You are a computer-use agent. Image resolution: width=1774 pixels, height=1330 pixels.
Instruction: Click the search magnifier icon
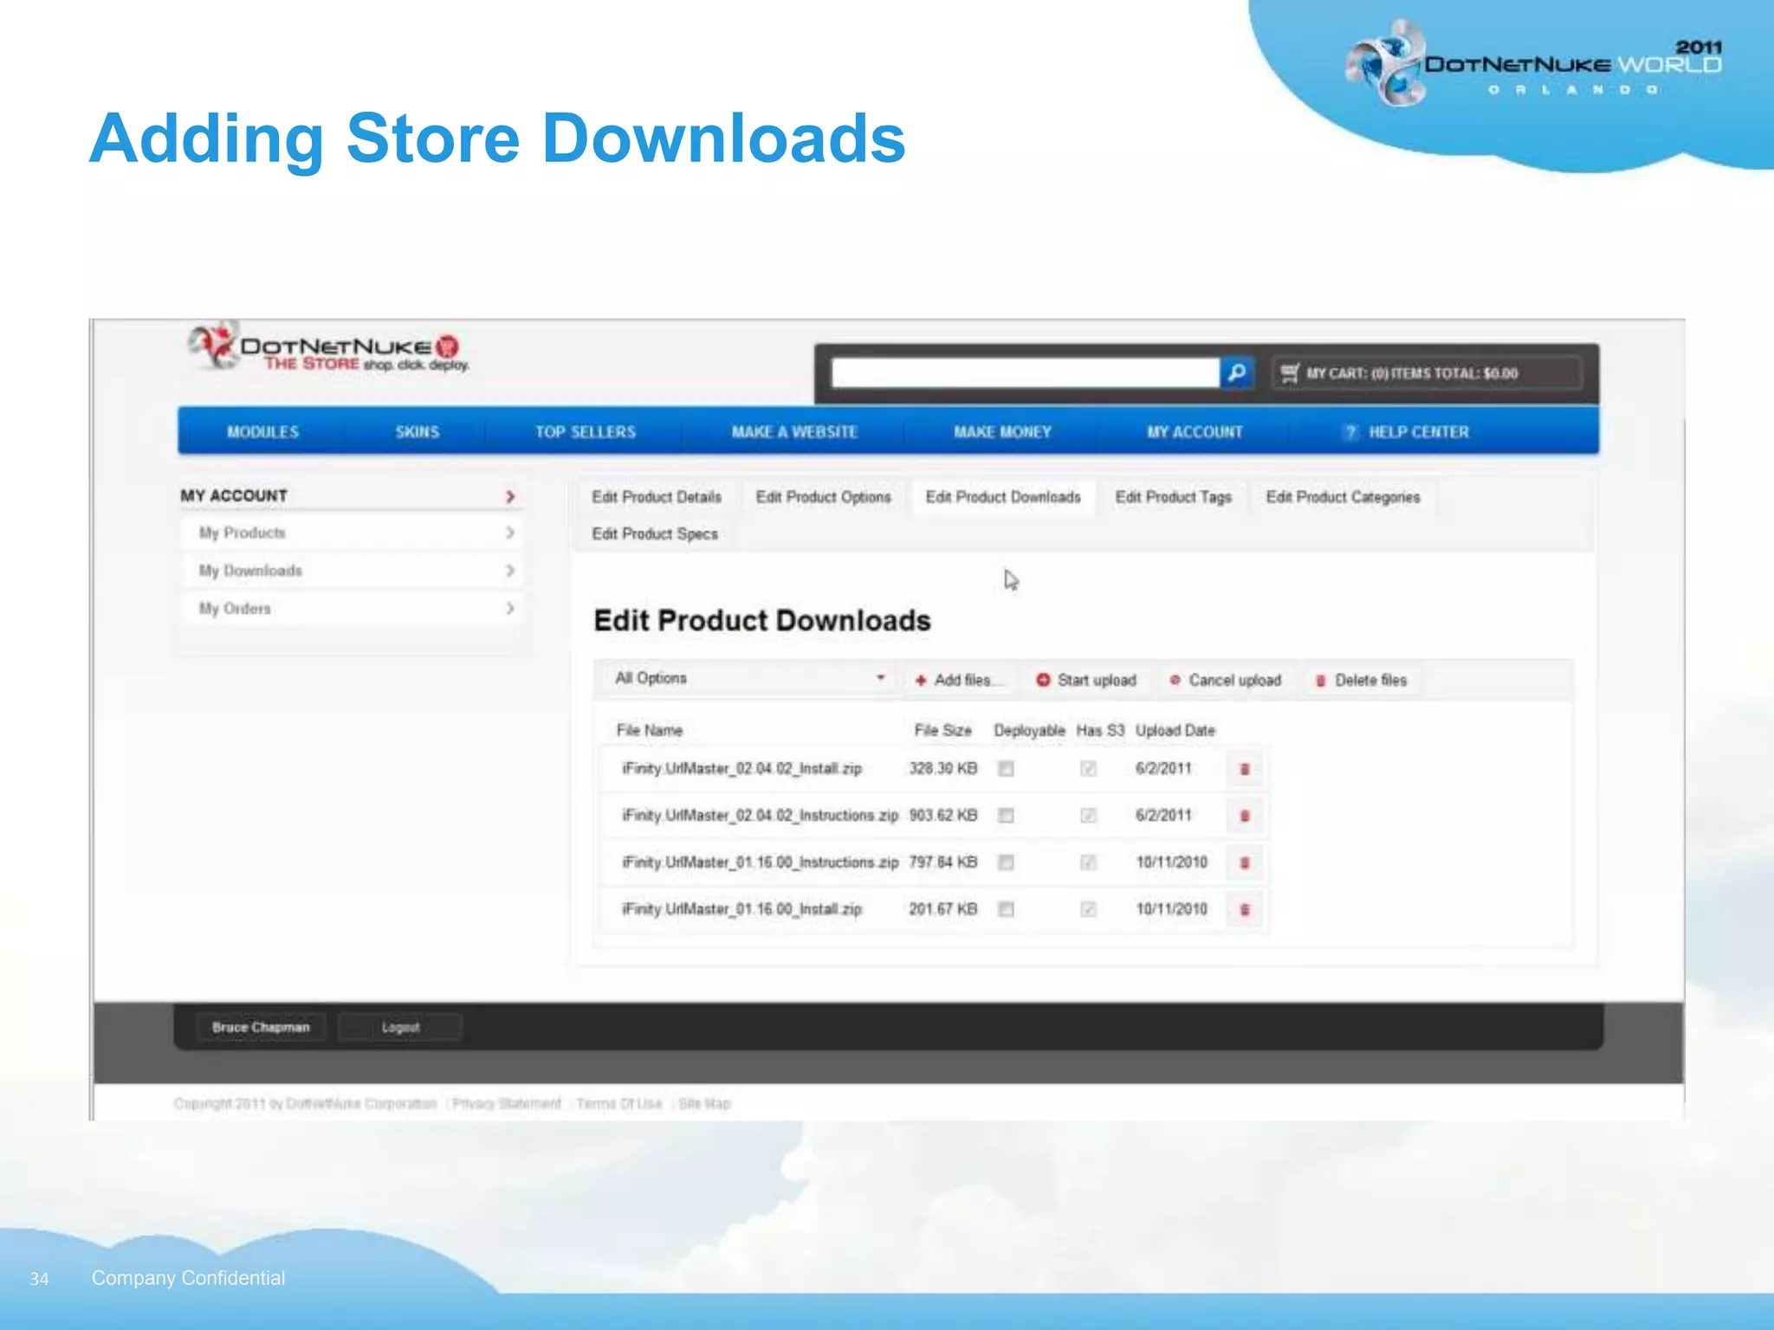tap(1237, 372)
